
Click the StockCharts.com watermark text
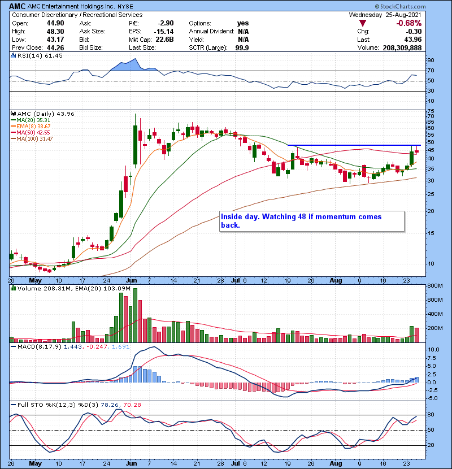[x=400, y=6]
